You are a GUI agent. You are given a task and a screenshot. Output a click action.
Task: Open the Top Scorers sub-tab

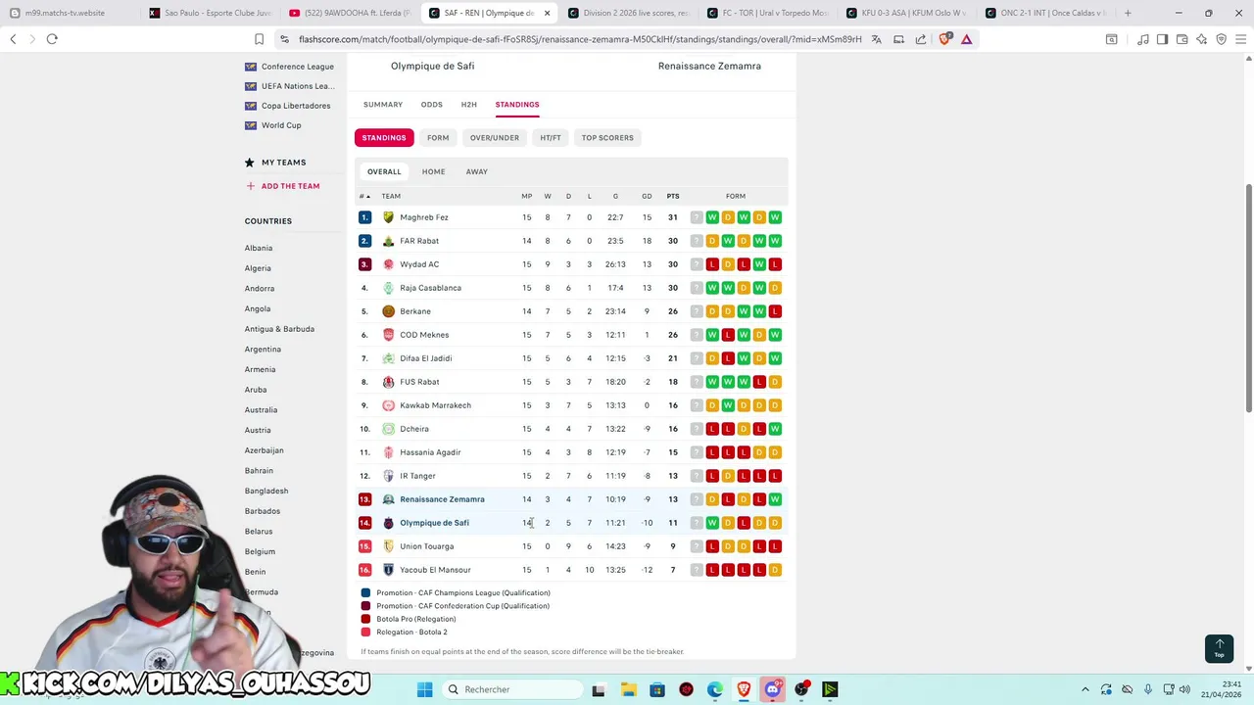(x=607, y=138)
